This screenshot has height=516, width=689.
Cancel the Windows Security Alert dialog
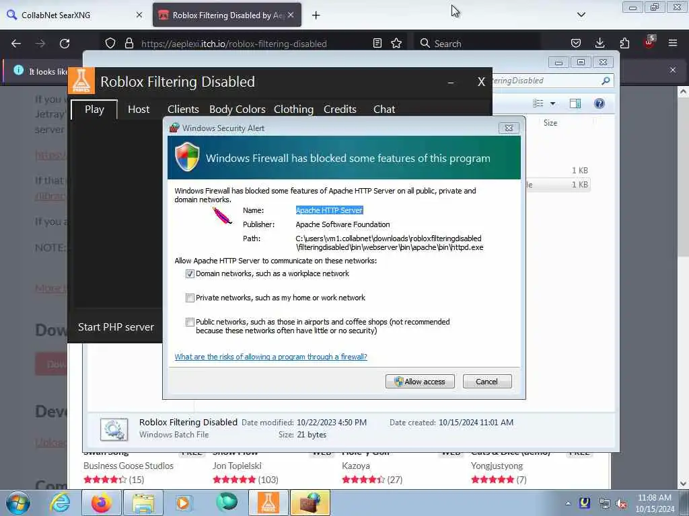[487, 382]
